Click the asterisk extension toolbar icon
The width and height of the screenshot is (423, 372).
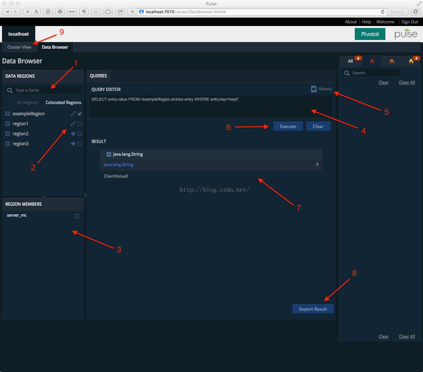point(96,12)
